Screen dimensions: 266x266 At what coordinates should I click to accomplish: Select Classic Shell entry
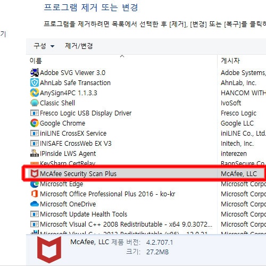pyautogui.click(x=57, y=103)
